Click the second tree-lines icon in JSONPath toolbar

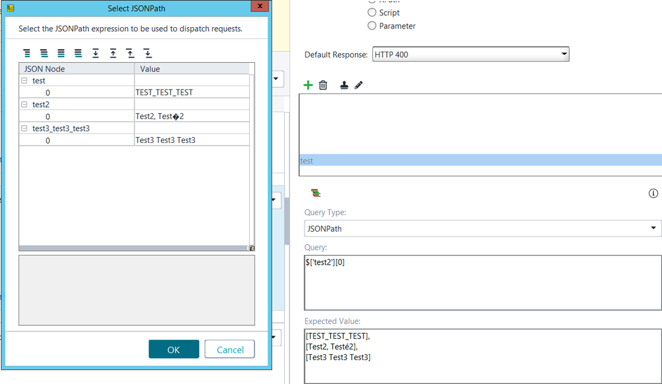click(x=44, y=53)
